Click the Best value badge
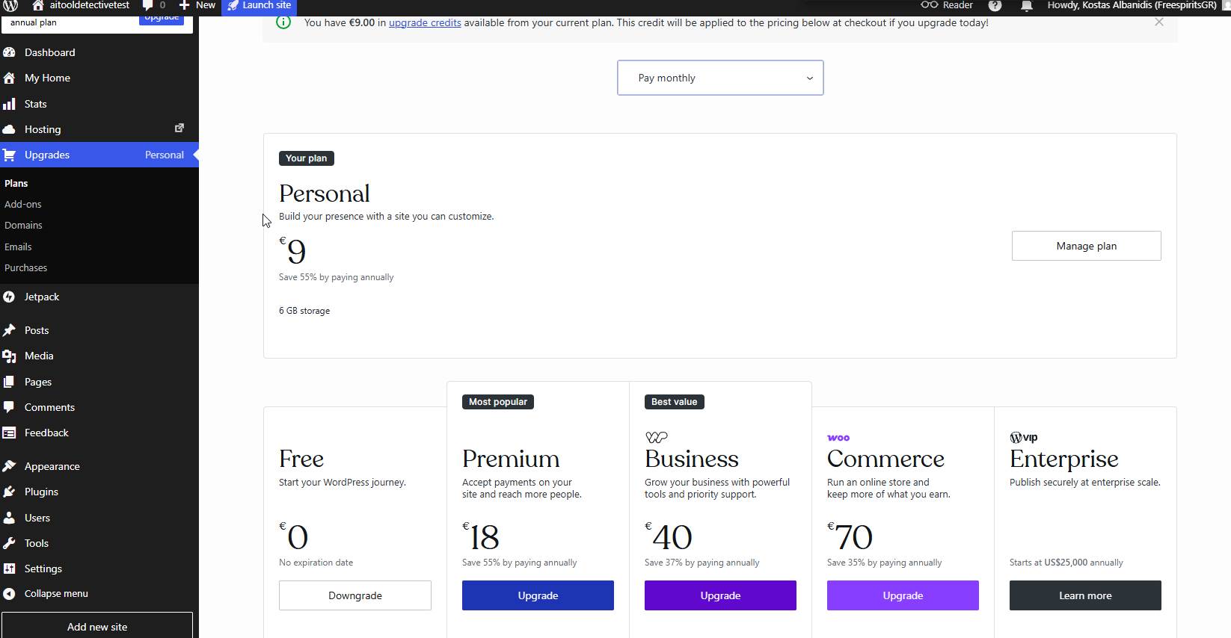The image size is (1231, 638). 674,402
